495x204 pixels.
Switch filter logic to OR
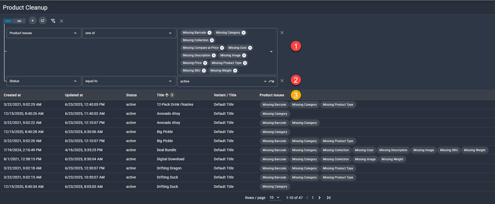[x=19, y=21]
